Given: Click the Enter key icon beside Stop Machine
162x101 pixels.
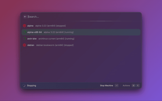Looking at the screenshot, I should click(116, 86).
